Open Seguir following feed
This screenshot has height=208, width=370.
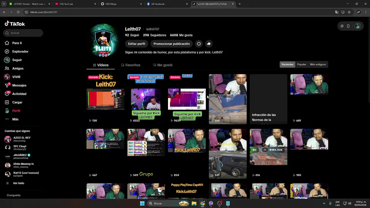click(x=17, y=60)
